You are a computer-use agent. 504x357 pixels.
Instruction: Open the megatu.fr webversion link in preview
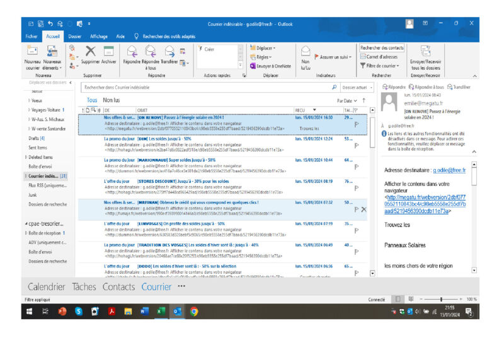(425, 205)
